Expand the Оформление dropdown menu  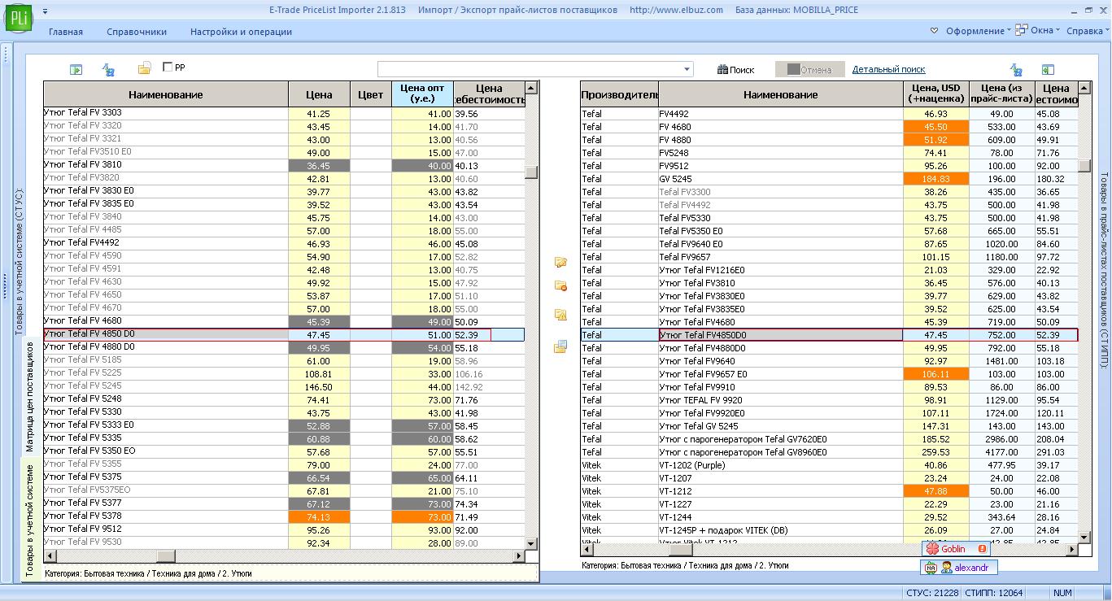979,31
